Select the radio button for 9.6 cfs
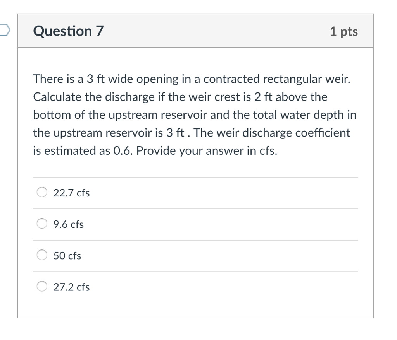 tap(41, 223)
